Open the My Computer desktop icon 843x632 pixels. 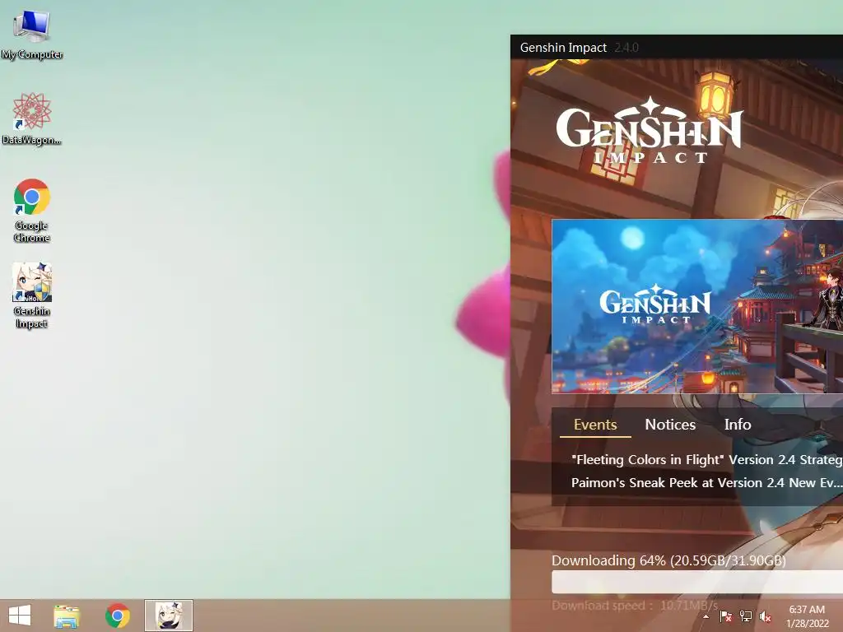[32, 33]
